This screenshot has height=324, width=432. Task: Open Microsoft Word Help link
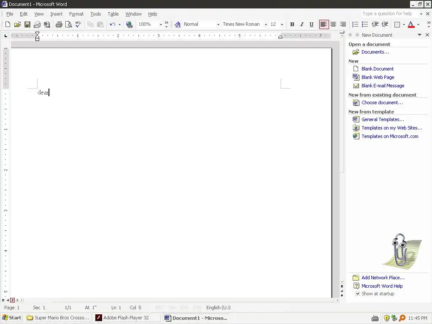[x=382, y=286]
